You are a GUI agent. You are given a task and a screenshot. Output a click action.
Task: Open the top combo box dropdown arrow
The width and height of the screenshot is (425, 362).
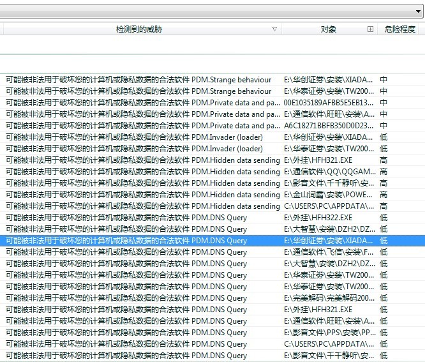pos(418,11)
